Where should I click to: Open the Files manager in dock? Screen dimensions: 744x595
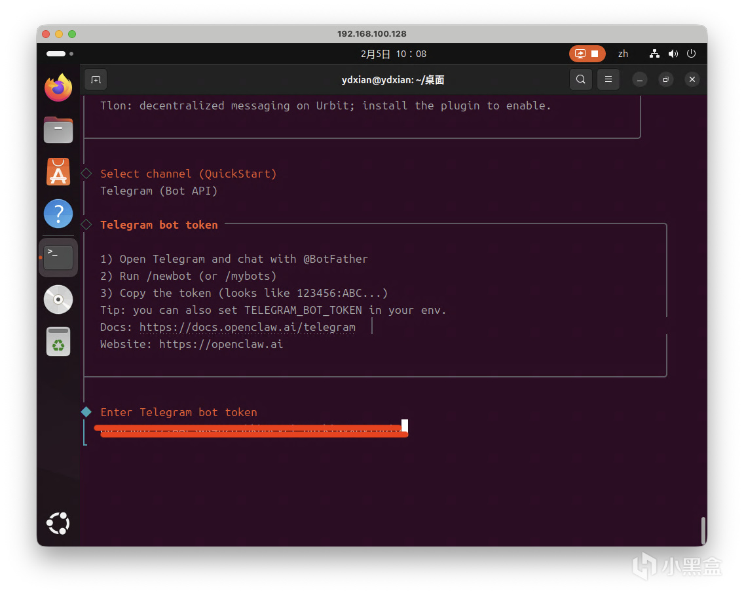point(58,130)
